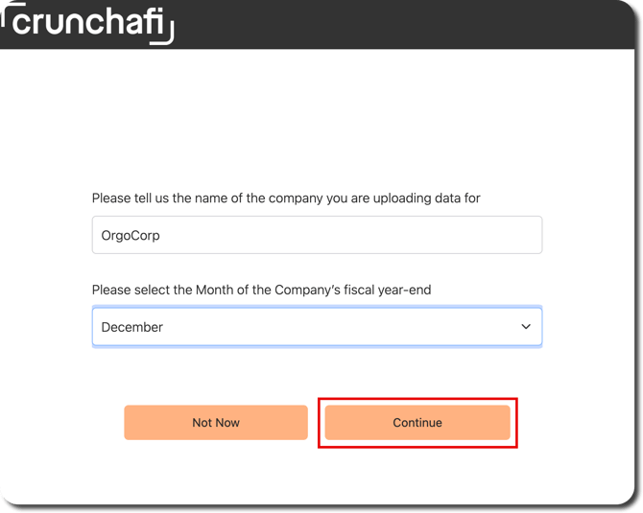Open the fiscal year-end month chevron arrow

[x=526, y=327]
